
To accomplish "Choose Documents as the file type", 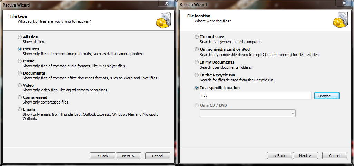I will (x=20, y=73).
